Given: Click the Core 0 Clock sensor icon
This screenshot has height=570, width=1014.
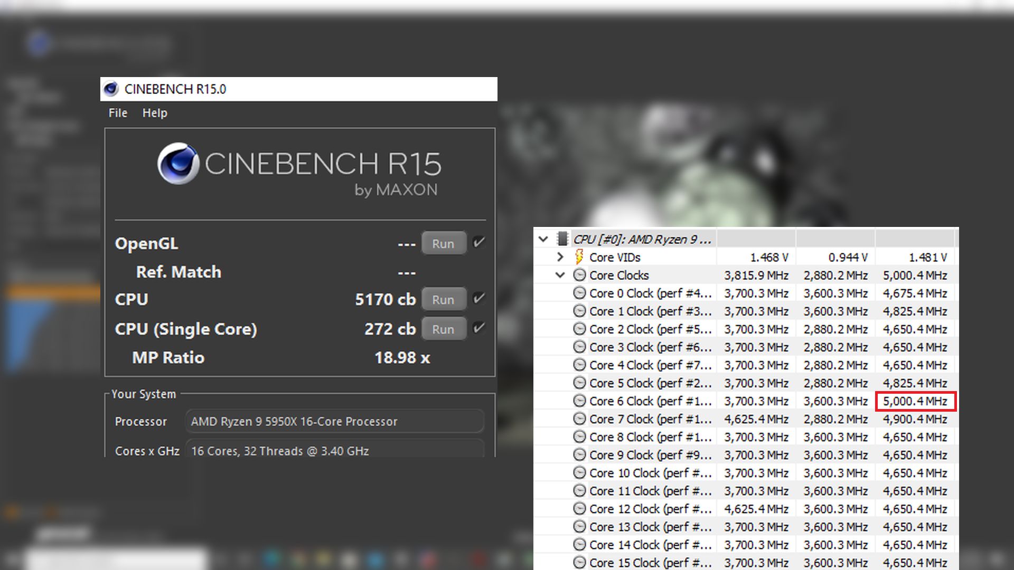Looking at the screenshot, I should click(579, 293).
